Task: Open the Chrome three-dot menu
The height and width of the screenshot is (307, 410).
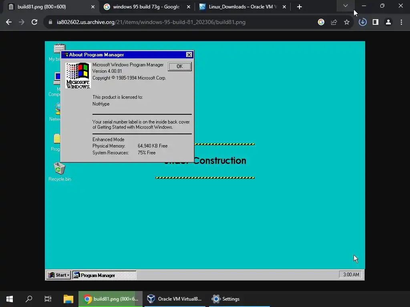Action: (401, 22)
